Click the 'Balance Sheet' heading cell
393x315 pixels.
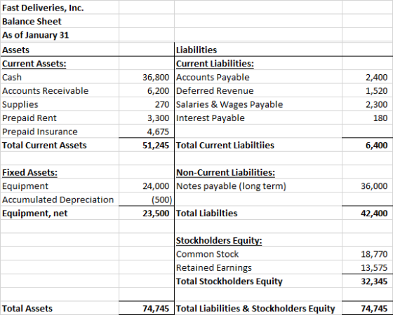32,22
